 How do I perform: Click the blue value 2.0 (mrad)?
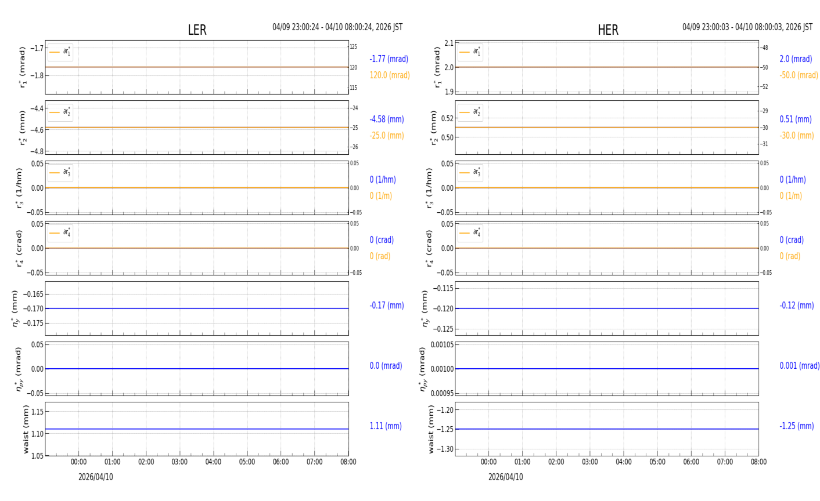pyautogui.click(x=796, y=59)
